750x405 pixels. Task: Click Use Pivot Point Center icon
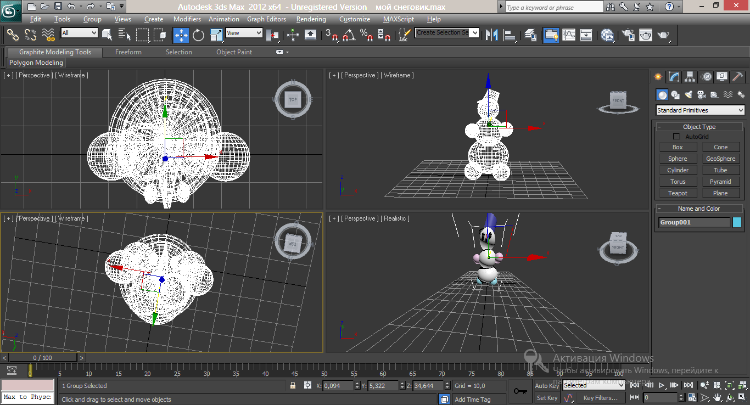pos(273,35)
